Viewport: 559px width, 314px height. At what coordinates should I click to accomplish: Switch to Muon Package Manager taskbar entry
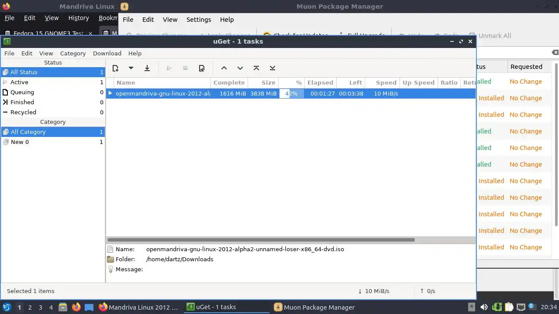coord(314,307)
